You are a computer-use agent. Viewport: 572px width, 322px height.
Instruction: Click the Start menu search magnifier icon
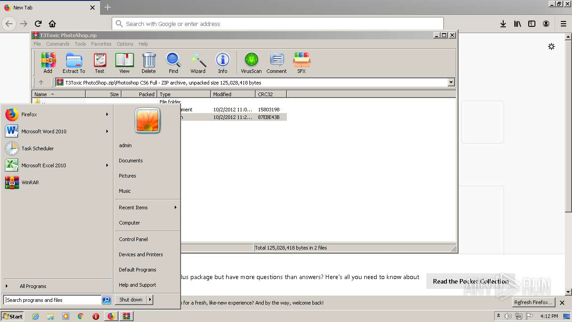(x=106, y=300)
